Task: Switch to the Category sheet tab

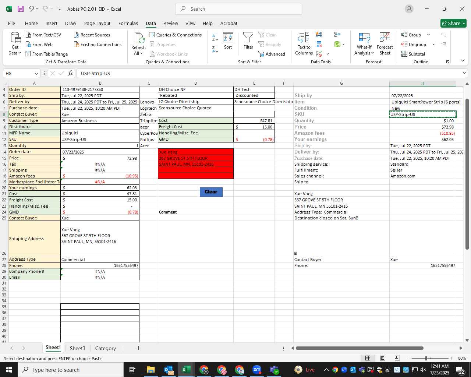Action: click(105, 348)
